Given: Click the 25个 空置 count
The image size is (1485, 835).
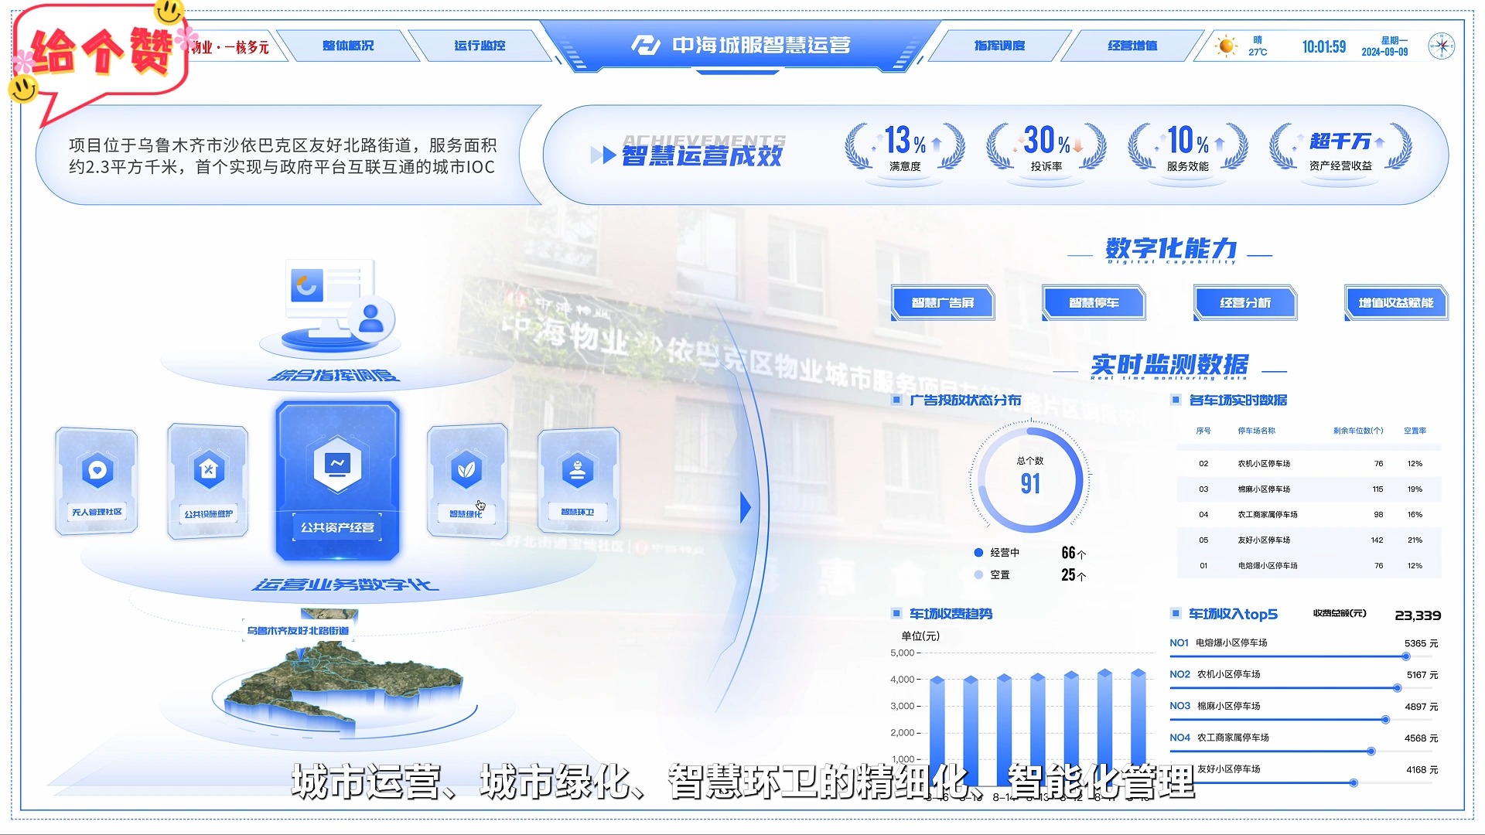Looking at the screenshot, I should tap(1074, 575).
